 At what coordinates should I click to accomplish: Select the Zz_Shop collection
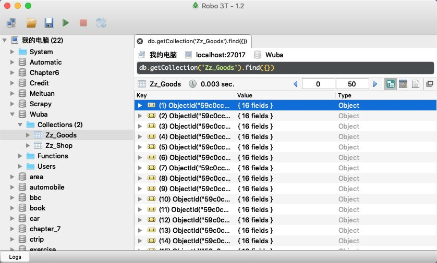[59, 145]
